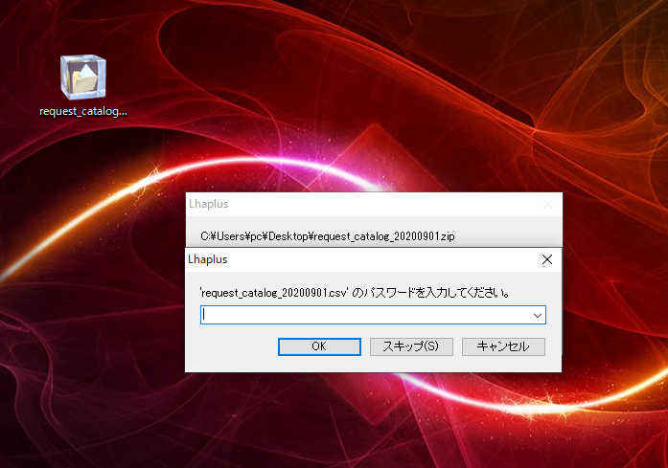Focus the password input field
The height and width of the screenshot is (468, 668).
(364, 315)
